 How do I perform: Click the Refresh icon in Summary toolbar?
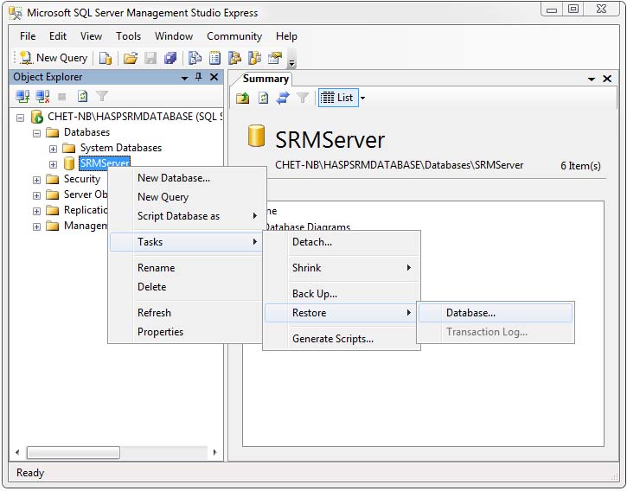(263, 98)
